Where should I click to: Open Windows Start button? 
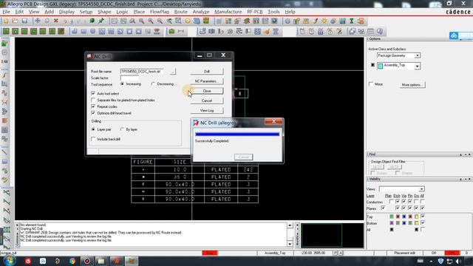[9, 261]
